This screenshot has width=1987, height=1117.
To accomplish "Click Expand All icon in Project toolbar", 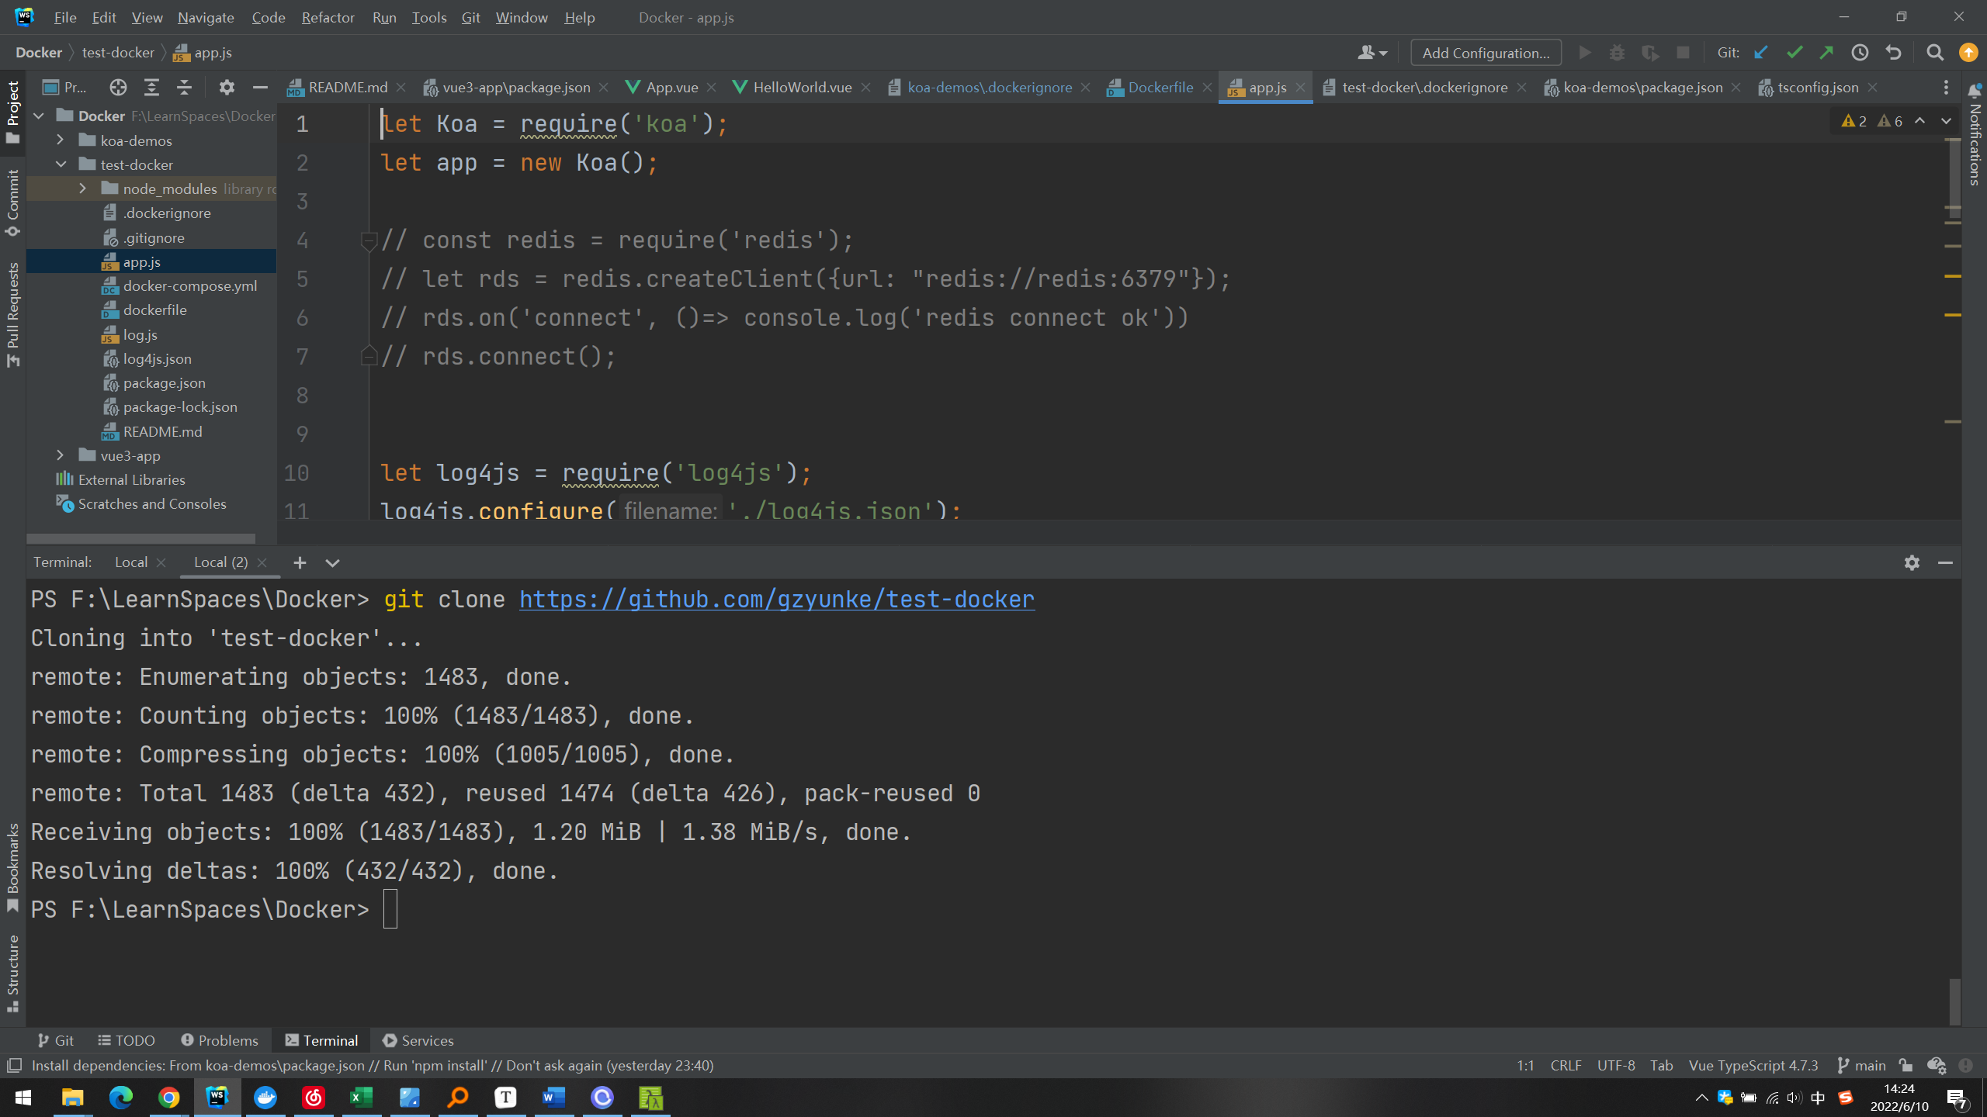I will 151,87.
